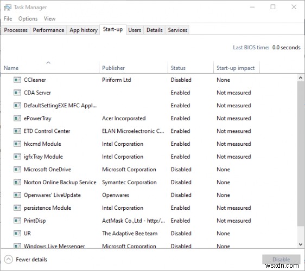Click the scrollbar up arrow
Image resolution: width=305 pixels, height=271 pixels.
coord(301,78)
